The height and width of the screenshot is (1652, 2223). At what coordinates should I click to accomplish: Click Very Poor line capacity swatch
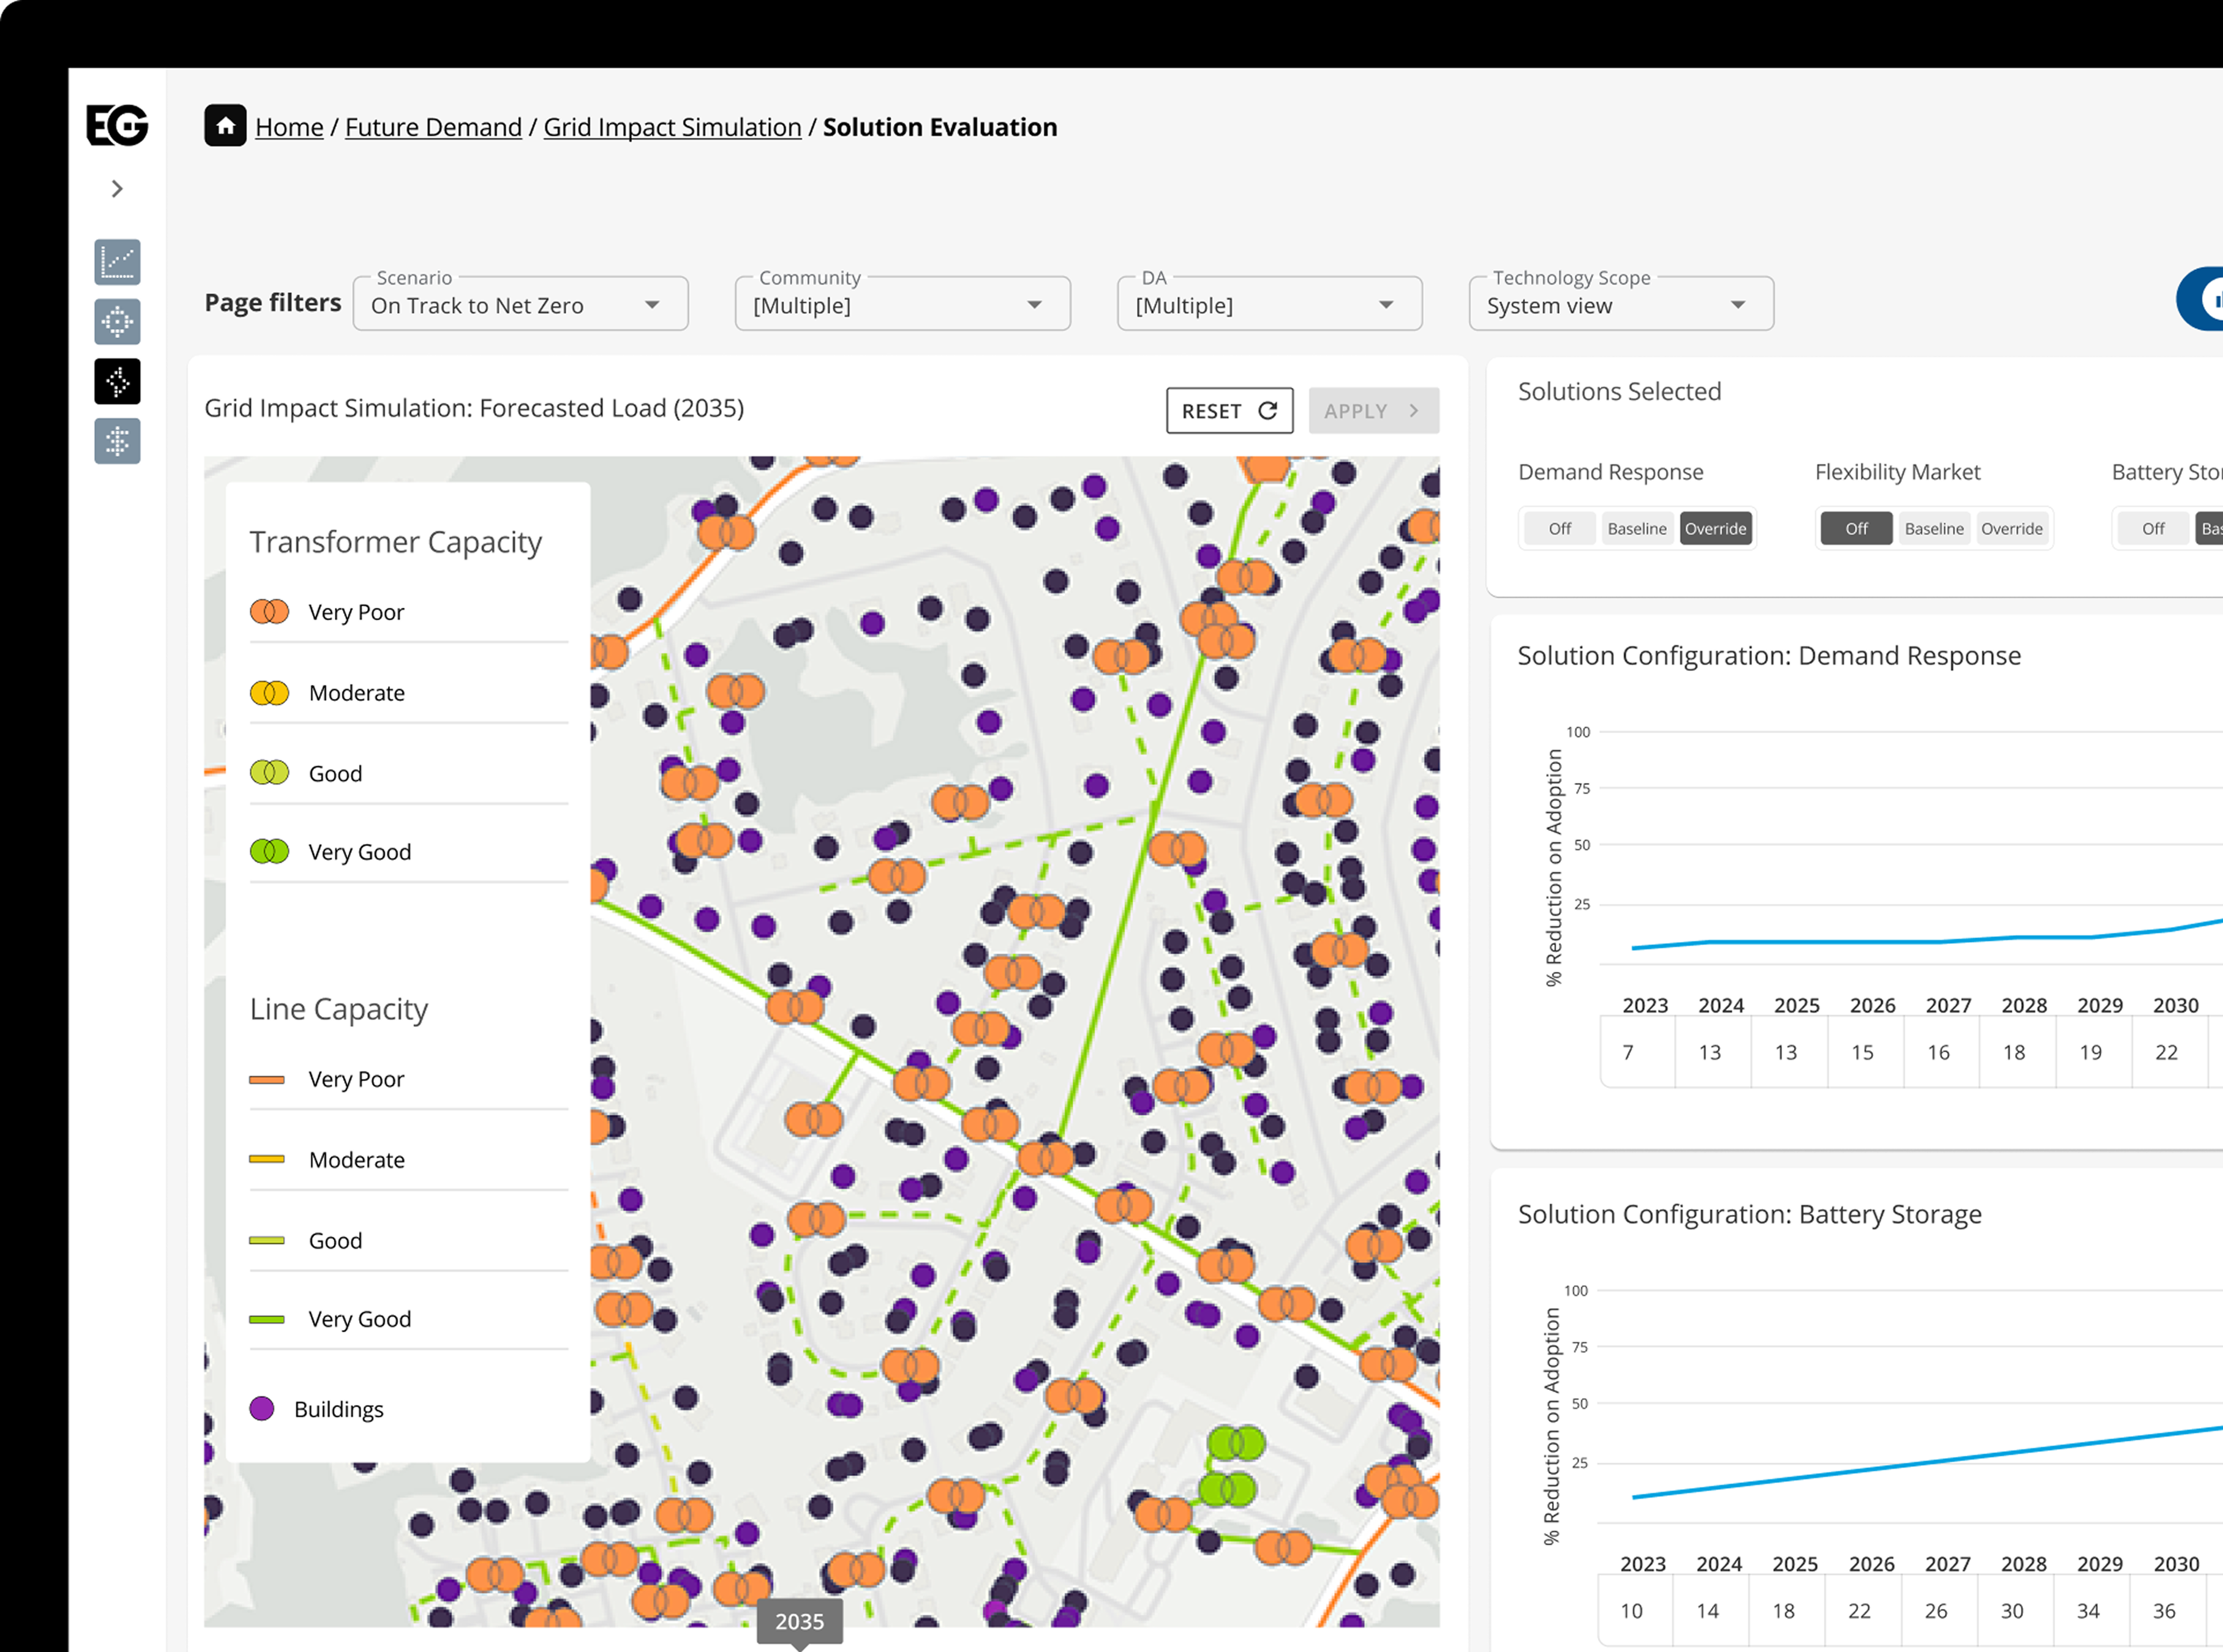[x=266, y=1080]
